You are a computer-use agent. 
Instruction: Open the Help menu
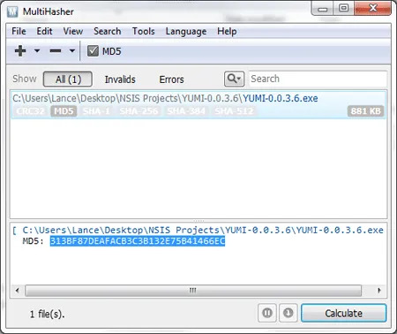point(227,31)
